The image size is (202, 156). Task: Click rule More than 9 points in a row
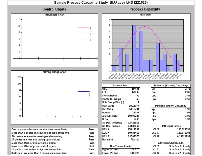pos(40,133)
